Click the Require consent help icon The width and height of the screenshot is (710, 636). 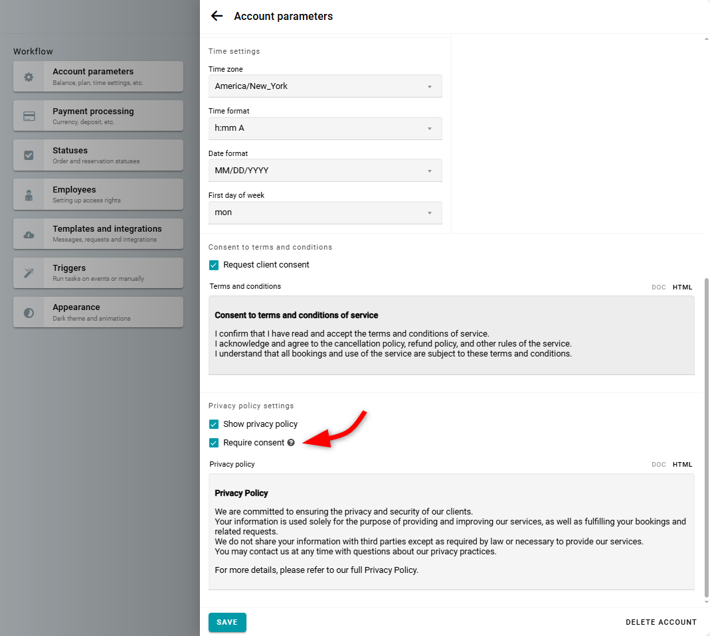coord(291,443)
